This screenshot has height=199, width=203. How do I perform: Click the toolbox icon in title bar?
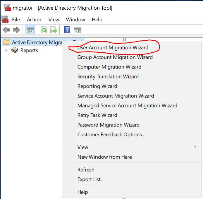8,7
